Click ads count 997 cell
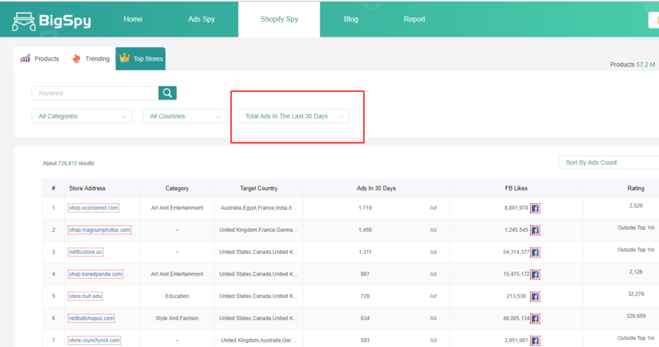The height and width of the screenshot is (347, 659). click(x=365, y=274)
